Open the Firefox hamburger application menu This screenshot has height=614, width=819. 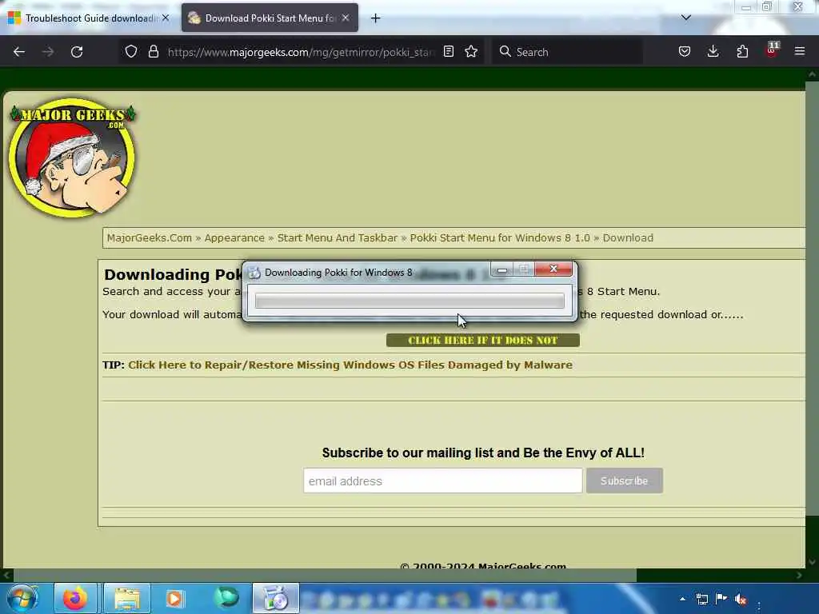pos(800,51)
